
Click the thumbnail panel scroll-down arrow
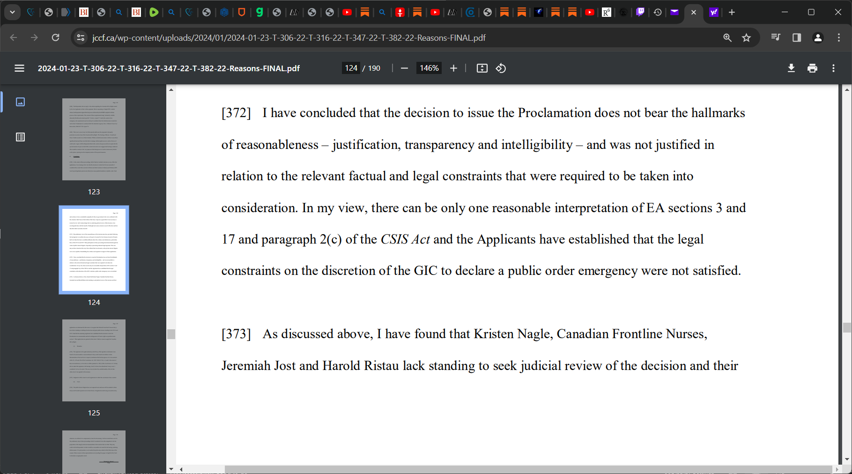click(171, 469)
